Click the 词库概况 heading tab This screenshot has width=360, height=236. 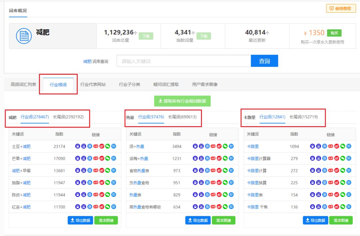pos(18,11)
